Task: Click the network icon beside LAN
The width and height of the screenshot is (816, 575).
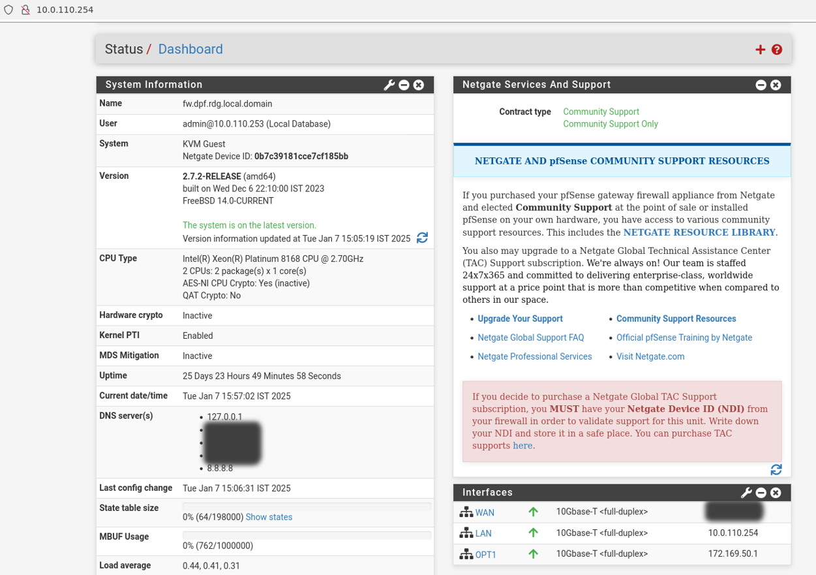Action: pyautogui.click(x=466, y=533)
